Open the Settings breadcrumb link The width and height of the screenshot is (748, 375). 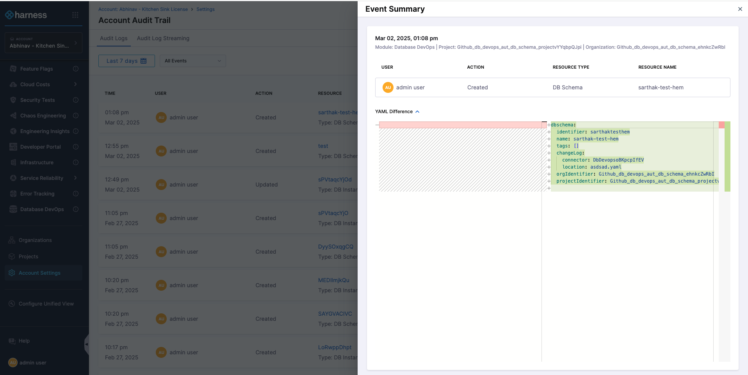pyautogui.click(x=205, y=9)
